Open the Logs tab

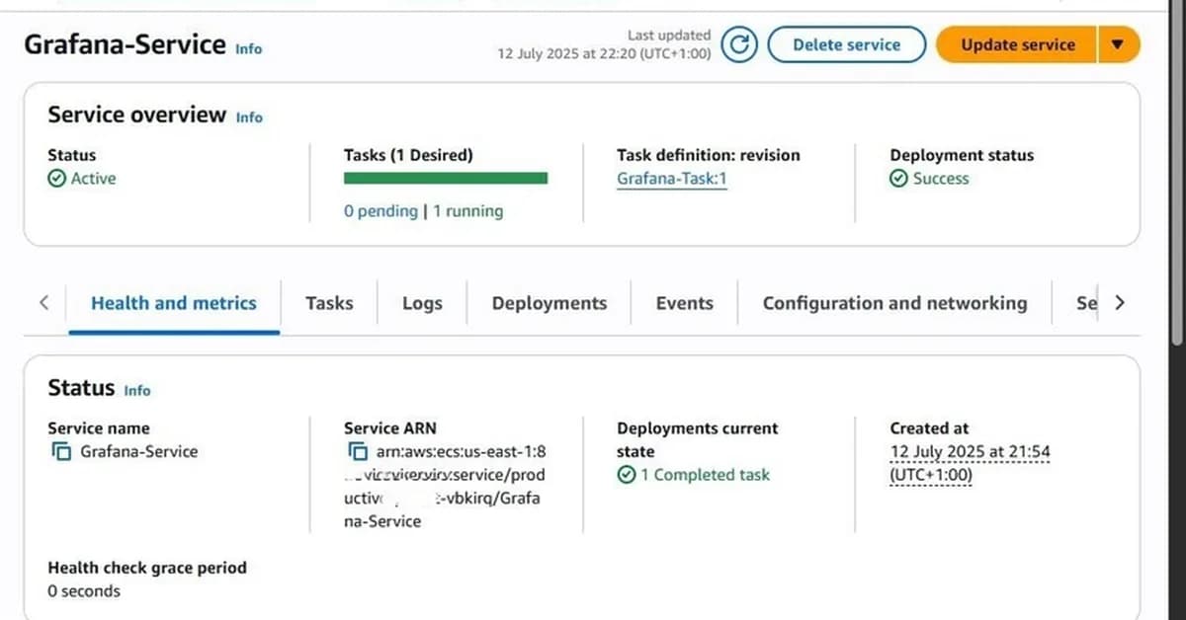[x=422, y=303]
